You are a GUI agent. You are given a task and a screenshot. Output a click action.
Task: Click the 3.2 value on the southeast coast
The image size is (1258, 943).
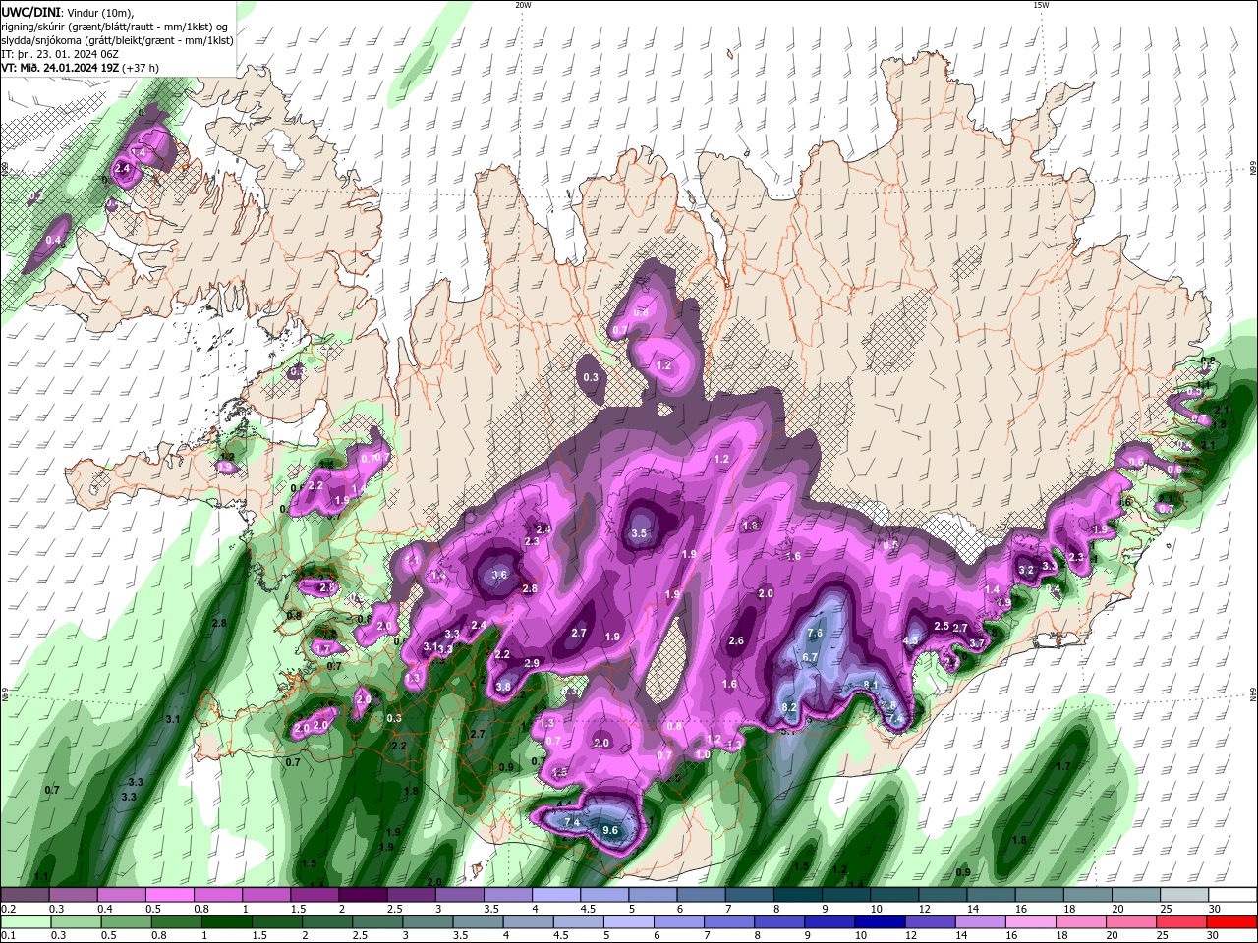[x=1026, y=571]
